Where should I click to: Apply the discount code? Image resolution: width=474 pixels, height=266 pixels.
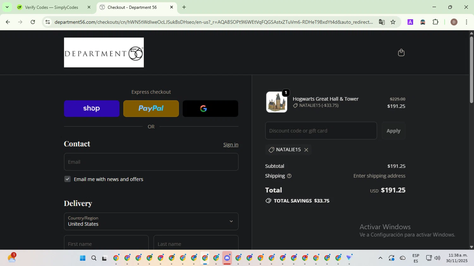click(x=393, y=131)
